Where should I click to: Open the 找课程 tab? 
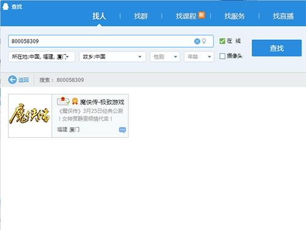(186, 16)
